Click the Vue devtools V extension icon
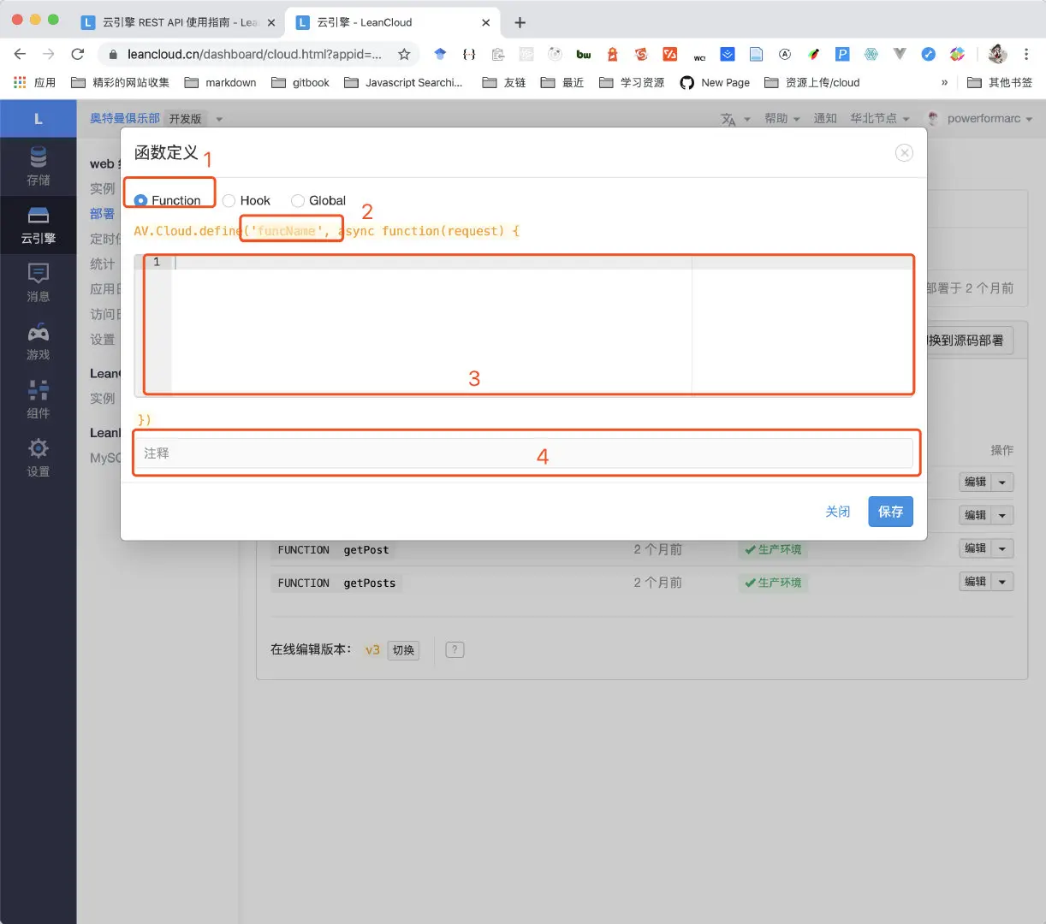Image resolution: width=1046 pixels, height=924 pixels. 900,54
